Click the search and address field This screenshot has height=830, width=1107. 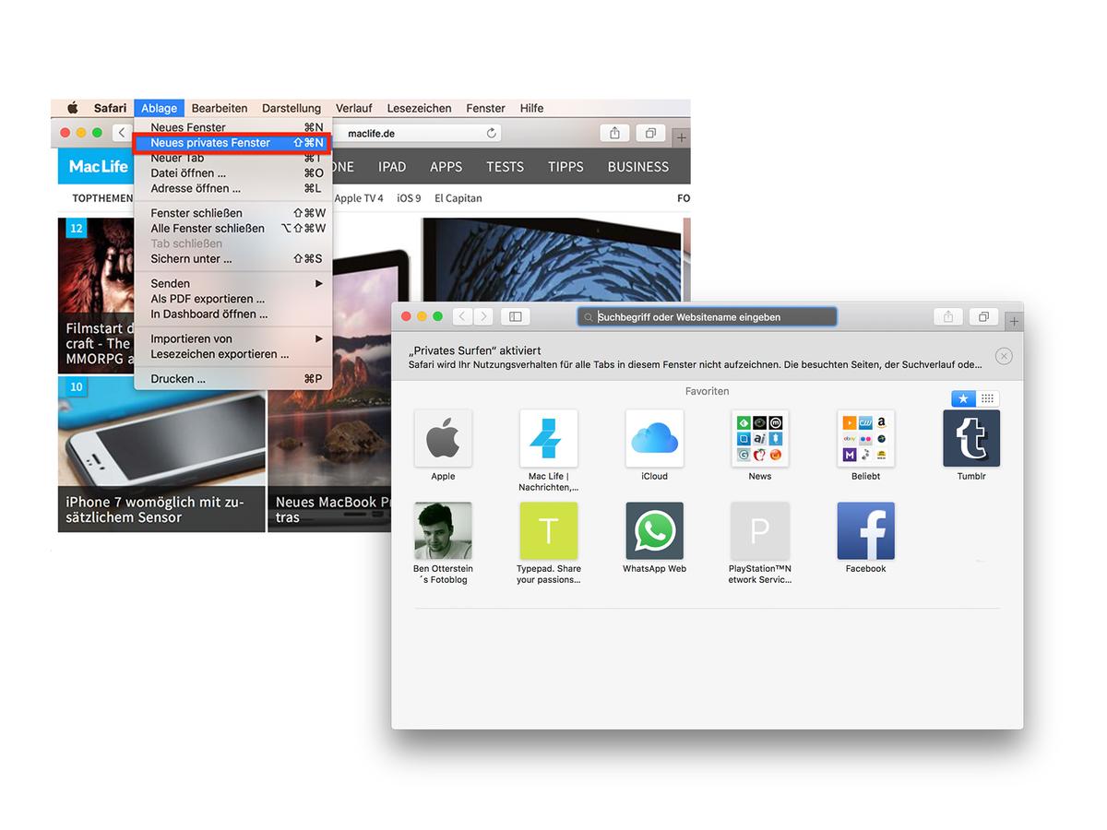coord(707,316)
